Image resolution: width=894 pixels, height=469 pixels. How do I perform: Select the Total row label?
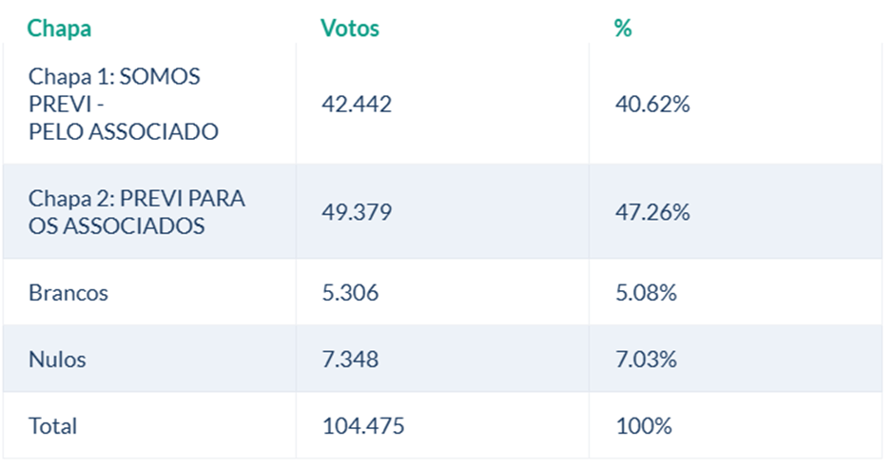(x=53, y=426)
